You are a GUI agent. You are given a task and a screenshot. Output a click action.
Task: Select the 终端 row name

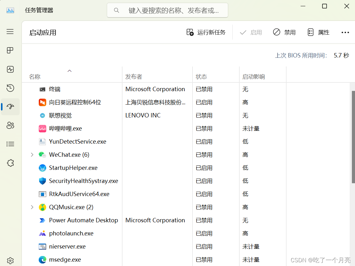coord(55,89)
